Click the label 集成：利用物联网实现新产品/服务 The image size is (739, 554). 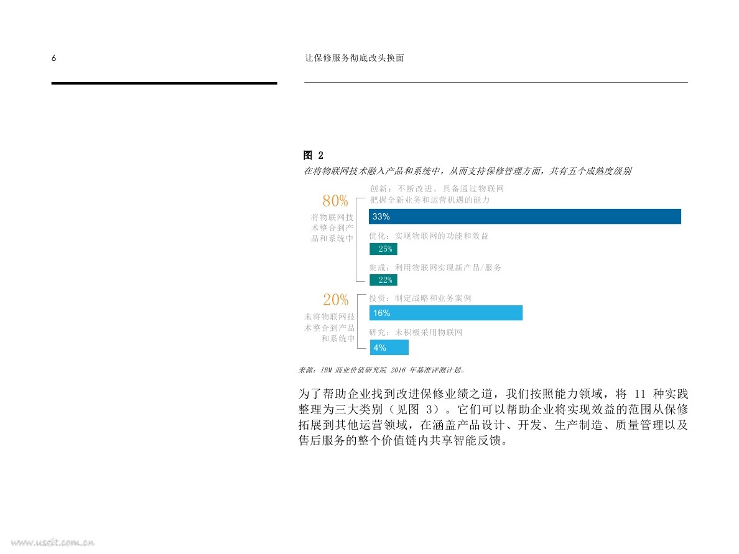coord(435,267)
